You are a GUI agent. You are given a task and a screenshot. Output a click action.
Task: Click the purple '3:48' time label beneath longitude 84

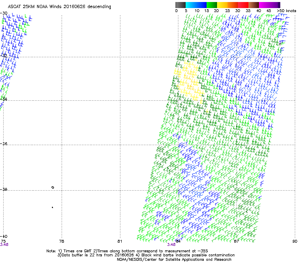(x=171, y=245)
